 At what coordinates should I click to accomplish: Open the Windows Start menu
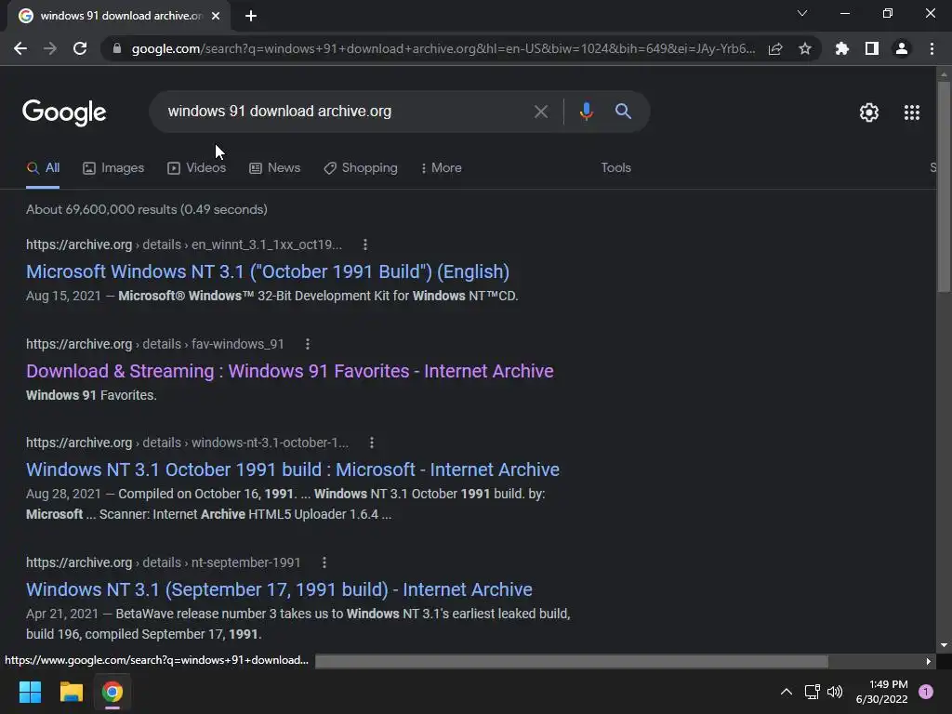[x=30, y=692]
